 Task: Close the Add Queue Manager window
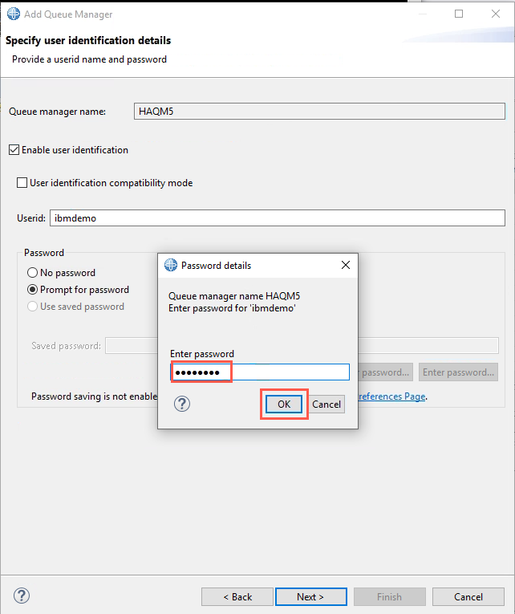[496, 14]
